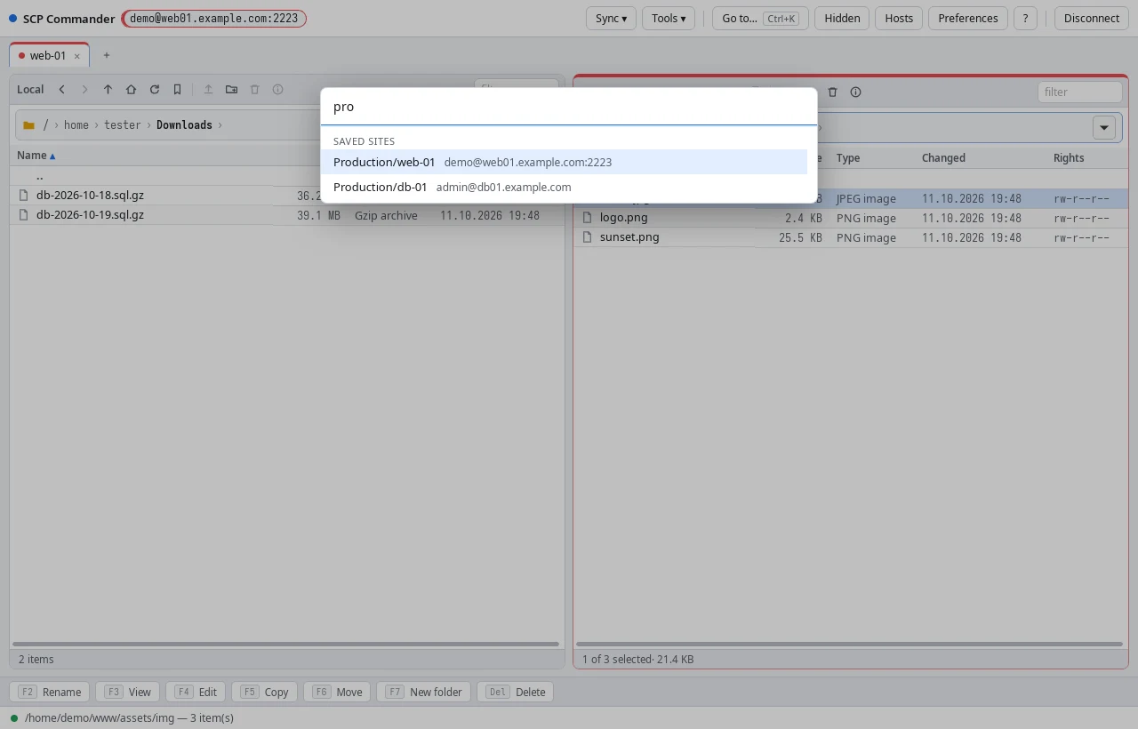Open the Local panel home directory
The height and width of the screenshot is (729, 1138).
(x=131, y=90)
